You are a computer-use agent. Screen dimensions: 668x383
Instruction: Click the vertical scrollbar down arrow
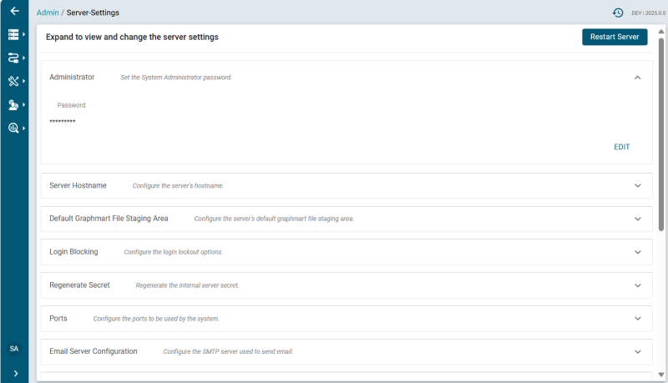(x=661, y=375)
